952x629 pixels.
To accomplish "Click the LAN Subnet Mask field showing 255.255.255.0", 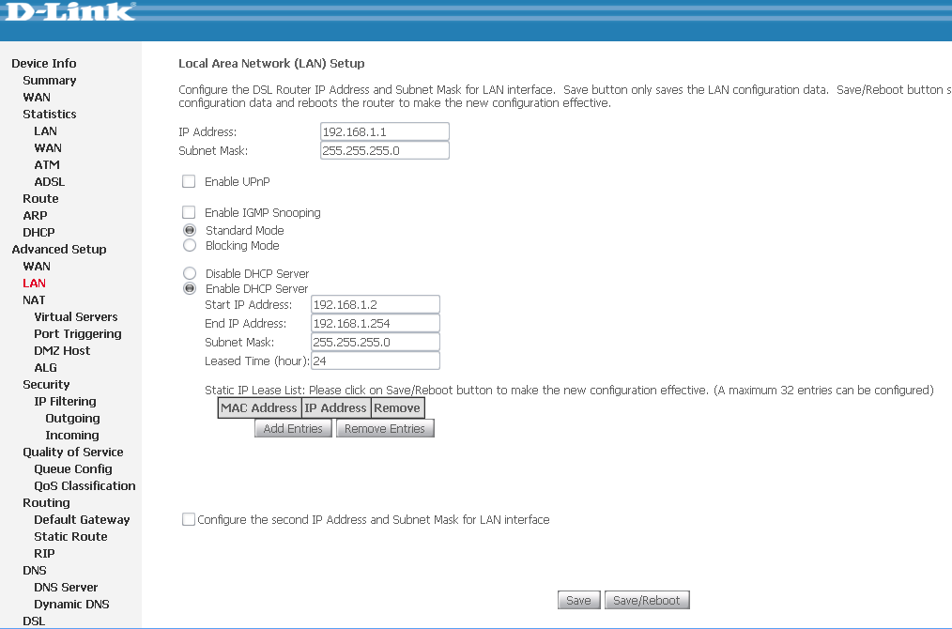I will pyautogui.click(x=384, y=150).
